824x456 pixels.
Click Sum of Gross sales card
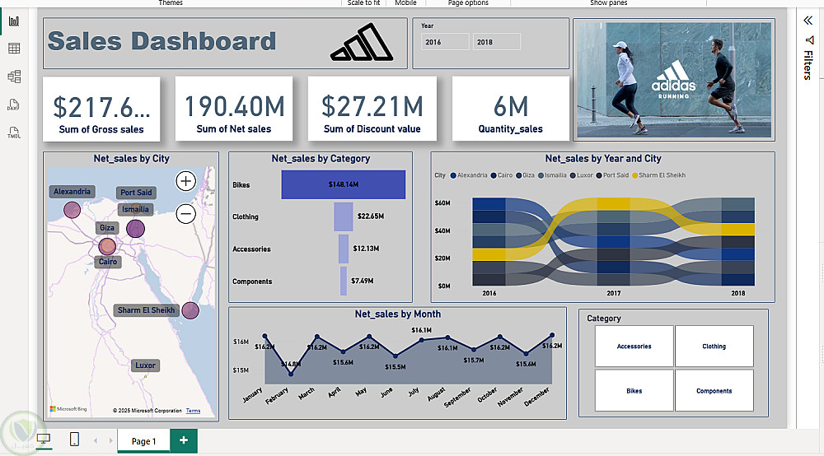coord(101,109)
